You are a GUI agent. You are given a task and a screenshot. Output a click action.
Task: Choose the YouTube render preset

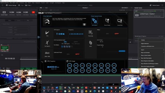click(33, 13)
